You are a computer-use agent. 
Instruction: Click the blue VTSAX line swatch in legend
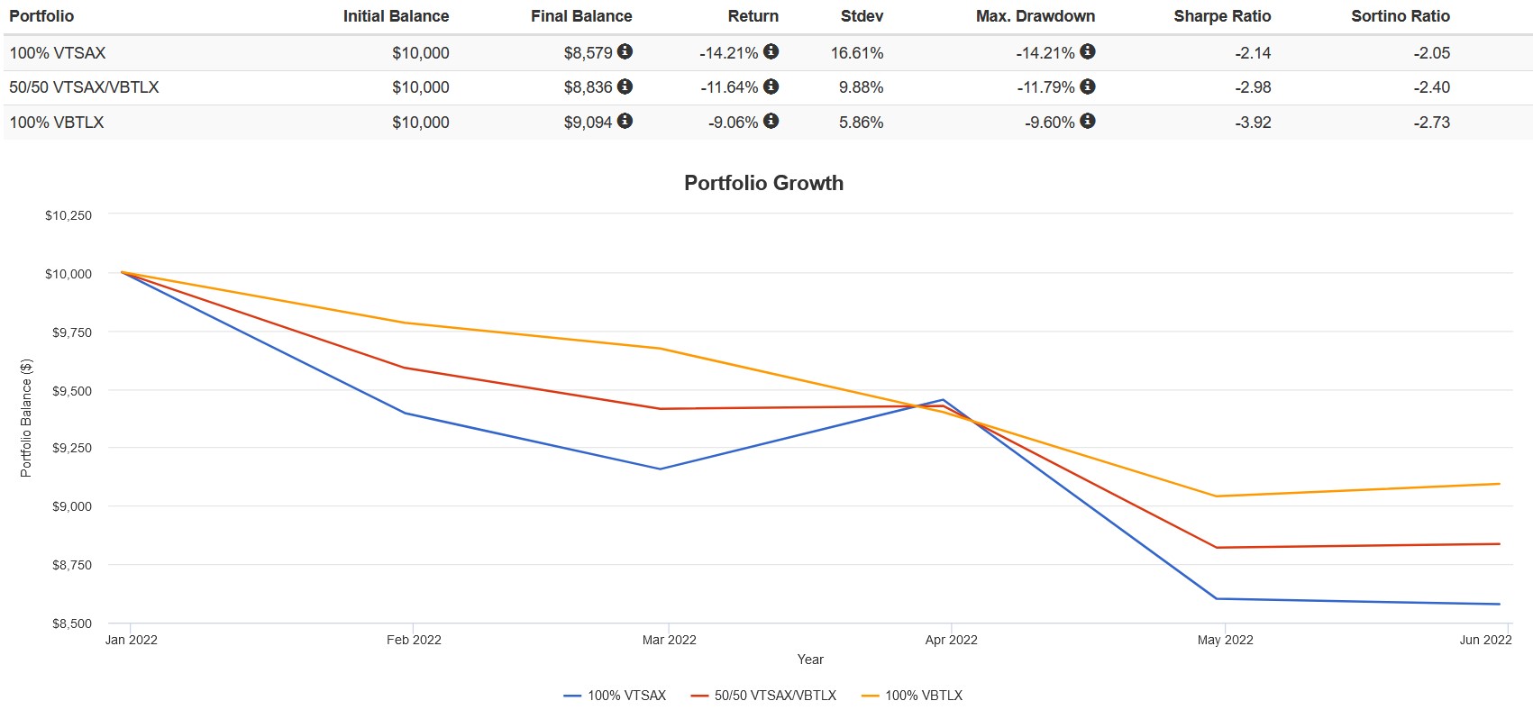tap(572, 696)
